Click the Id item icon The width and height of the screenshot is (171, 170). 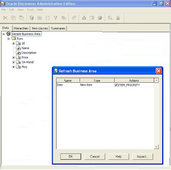tap(18, 43)
